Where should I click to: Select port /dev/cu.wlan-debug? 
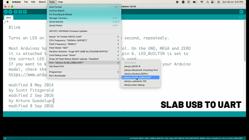click(x=140, y=85)
